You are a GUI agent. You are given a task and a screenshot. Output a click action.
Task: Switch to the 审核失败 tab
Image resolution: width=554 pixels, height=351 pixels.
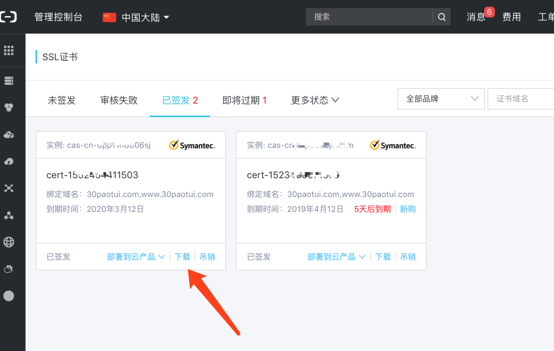119,100
